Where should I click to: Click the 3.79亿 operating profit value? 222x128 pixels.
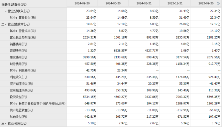pos(216,123)
